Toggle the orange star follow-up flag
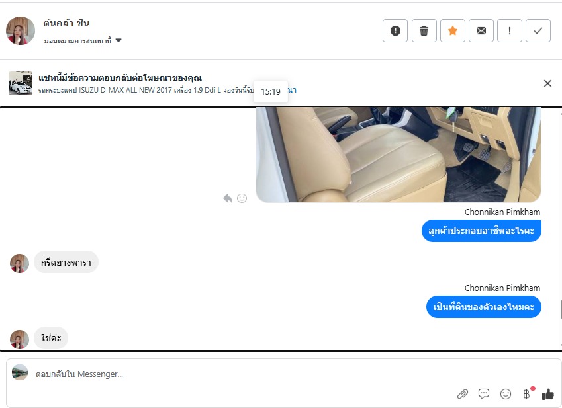The width and height of the screenshot is (562, 408). [x=453, y=31]
